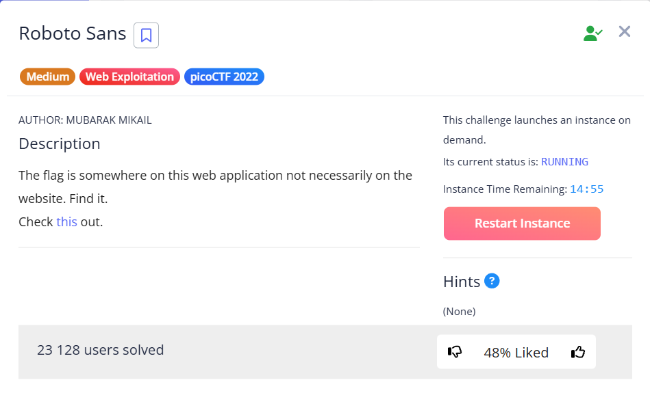Close the challenge dialog with the X

click(624, 31)
